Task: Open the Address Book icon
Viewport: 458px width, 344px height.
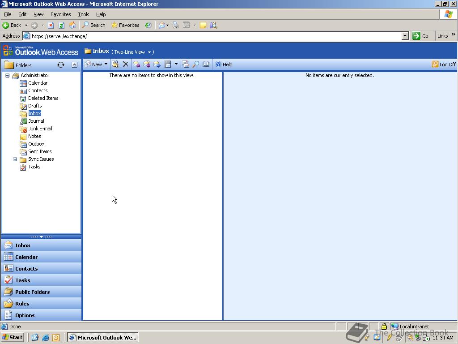Action: 206,64
